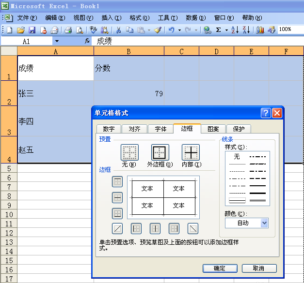Select row 5 header
The height and width of the screenshot is (283, 304).
(x=9, y=168)
